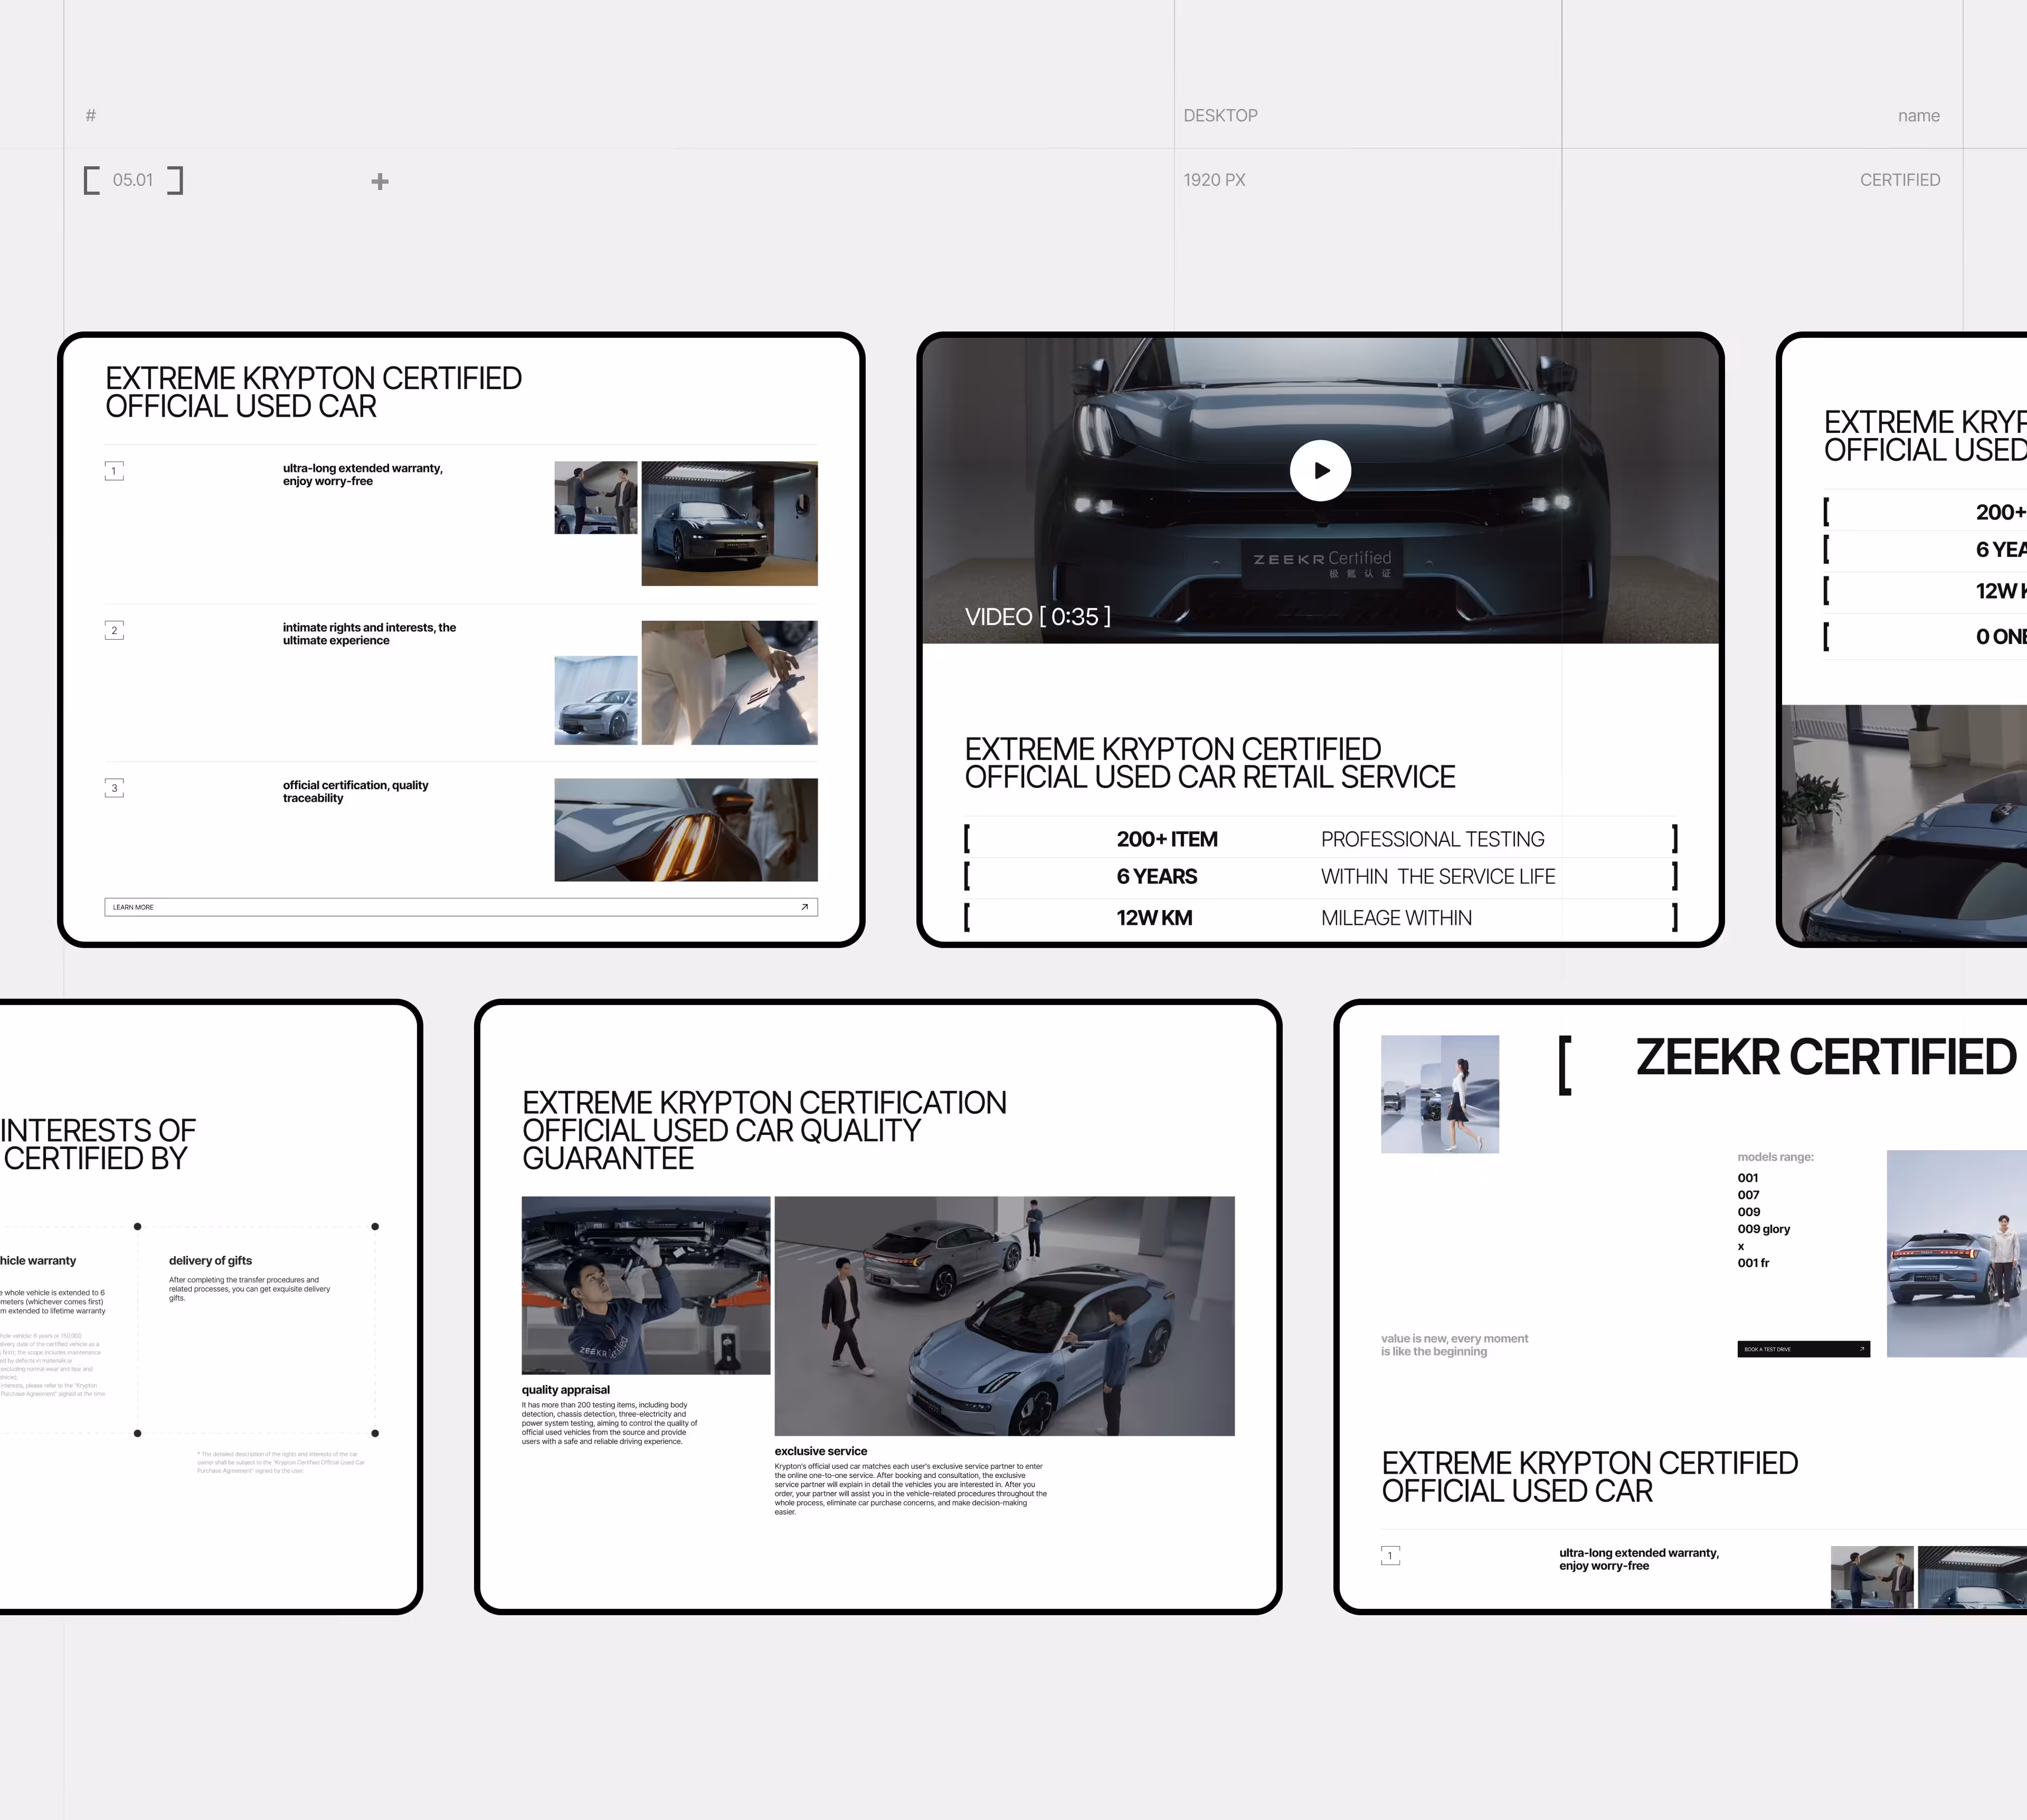Viewport: 2027px width, 1820px height.
Task: Click the quality appraisal heading
Action: click(x=565, y=1390)
